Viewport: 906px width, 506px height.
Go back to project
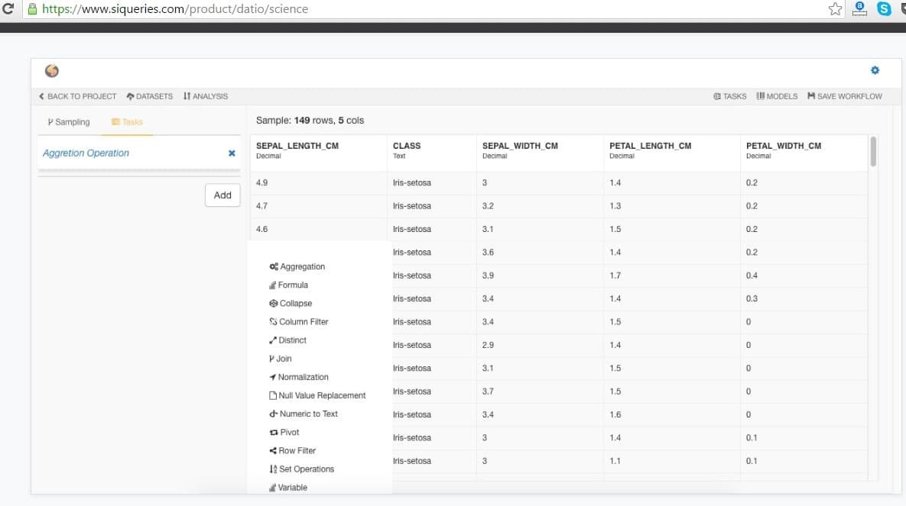pos(77,96)
